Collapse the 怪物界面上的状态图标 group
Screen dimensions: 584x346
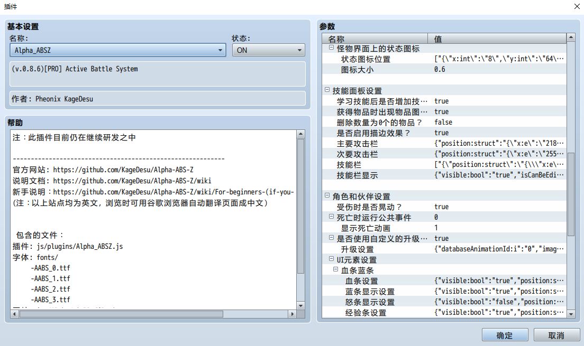[331, 48]
